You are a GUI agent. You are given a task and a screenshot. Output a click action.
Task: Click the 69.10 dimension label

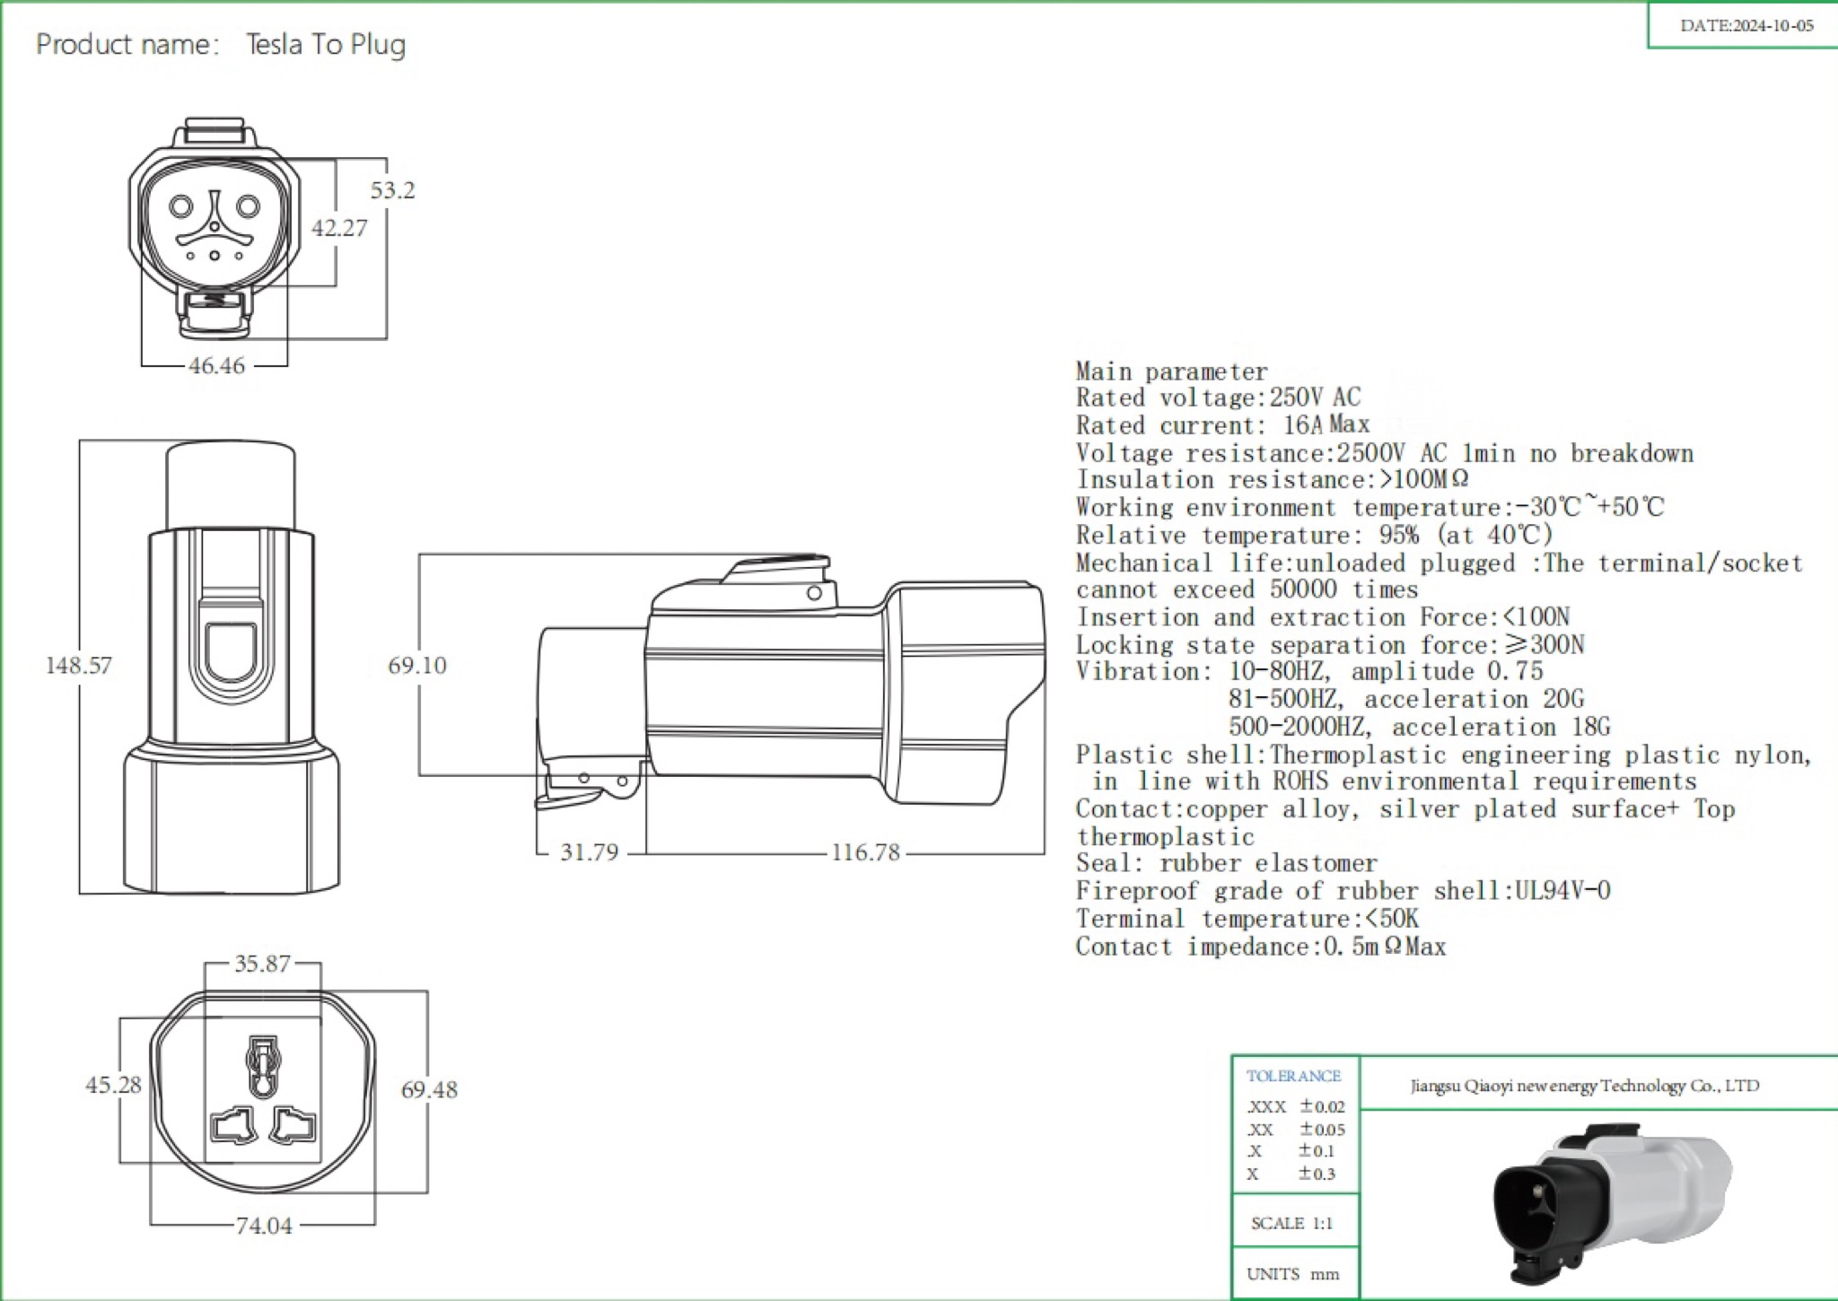click(416, 666)
